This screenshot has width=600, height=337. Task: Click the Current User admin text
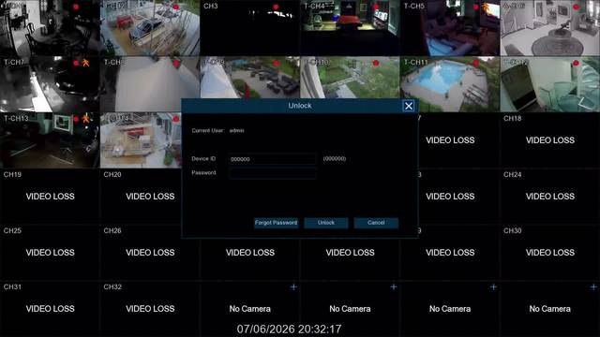click(217, 131)
